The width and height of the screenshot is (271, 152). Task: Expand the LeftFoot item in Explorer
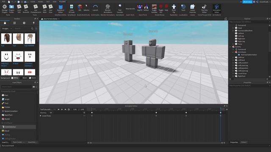tap(233, 57)
